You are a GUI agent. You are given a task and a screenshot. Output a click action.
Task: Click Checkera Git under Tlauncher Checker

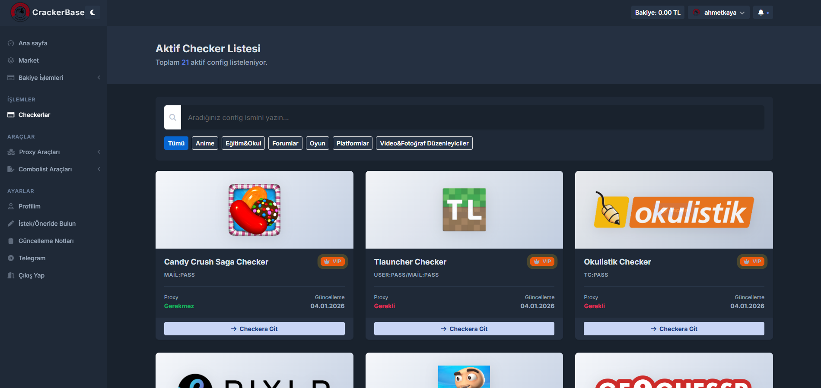tap(464, 329)
